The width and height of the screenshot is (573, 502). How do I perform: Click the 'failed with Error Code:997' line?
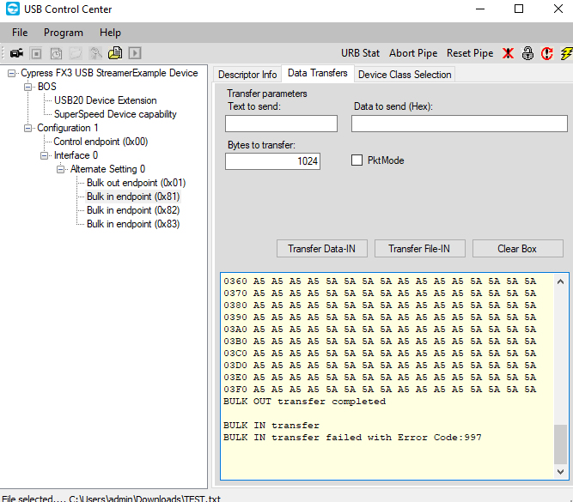pos(352,438)
